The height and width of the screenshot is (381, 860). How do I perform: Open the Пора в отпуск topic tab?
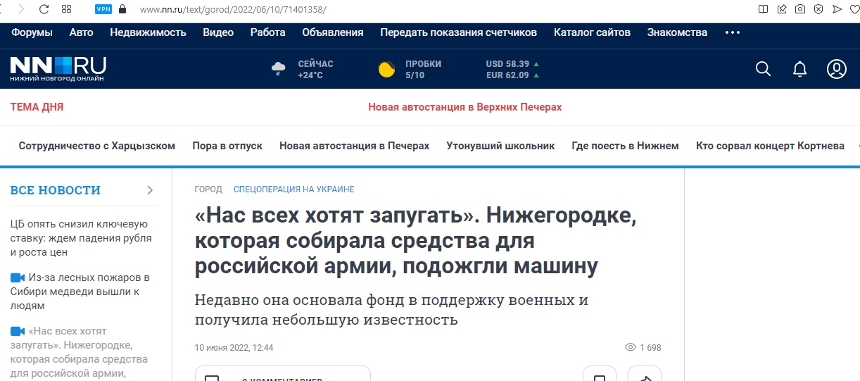click(227, 146)
